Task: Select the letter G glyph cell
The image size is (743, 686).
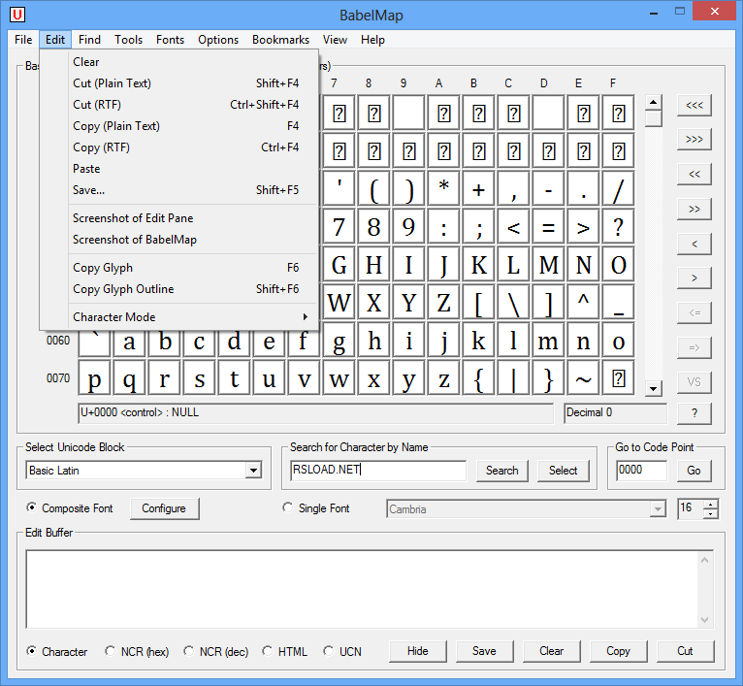Action: pos(339,265)
